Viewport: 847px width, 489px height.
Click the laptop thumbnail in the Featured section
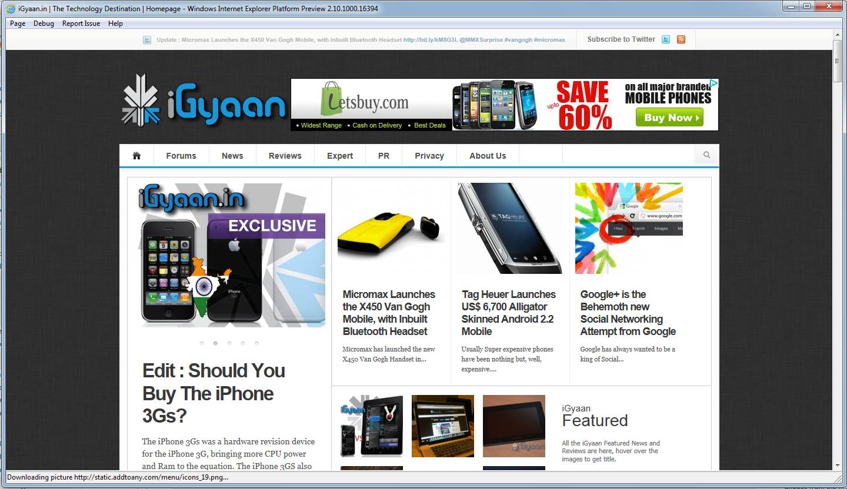442,426
